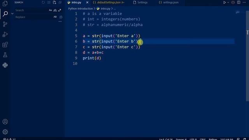
Task: Click the SEARCH panel title
Action: (x=19, y=2)
